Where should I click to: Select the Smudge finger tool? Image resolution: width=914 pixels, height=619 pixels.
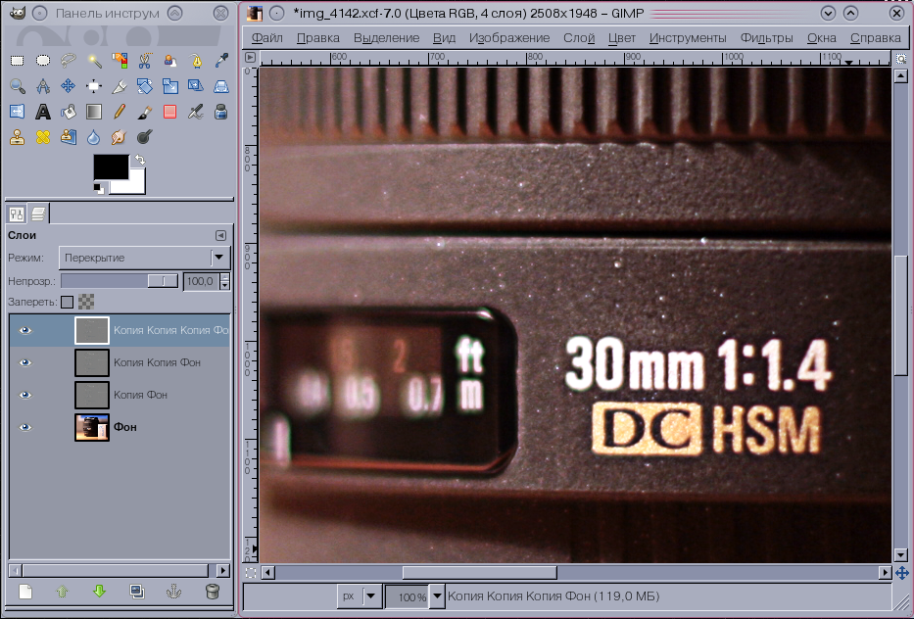click(x=120, y=137)
